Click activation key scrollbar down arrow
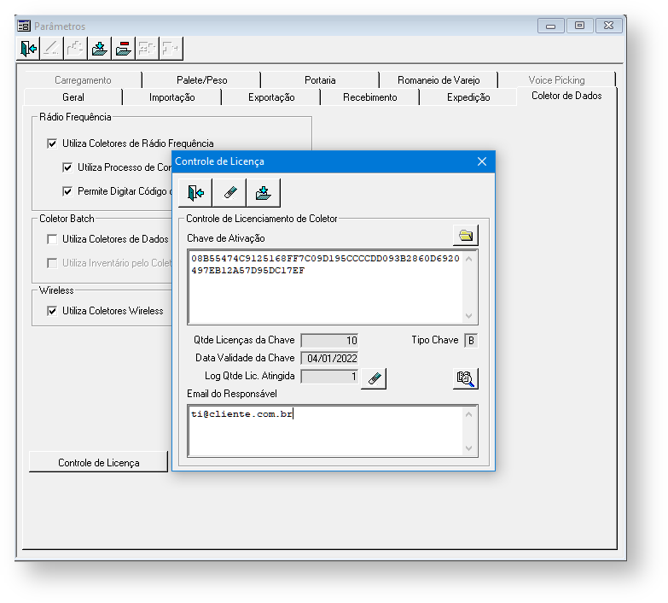 click(469, 315)
